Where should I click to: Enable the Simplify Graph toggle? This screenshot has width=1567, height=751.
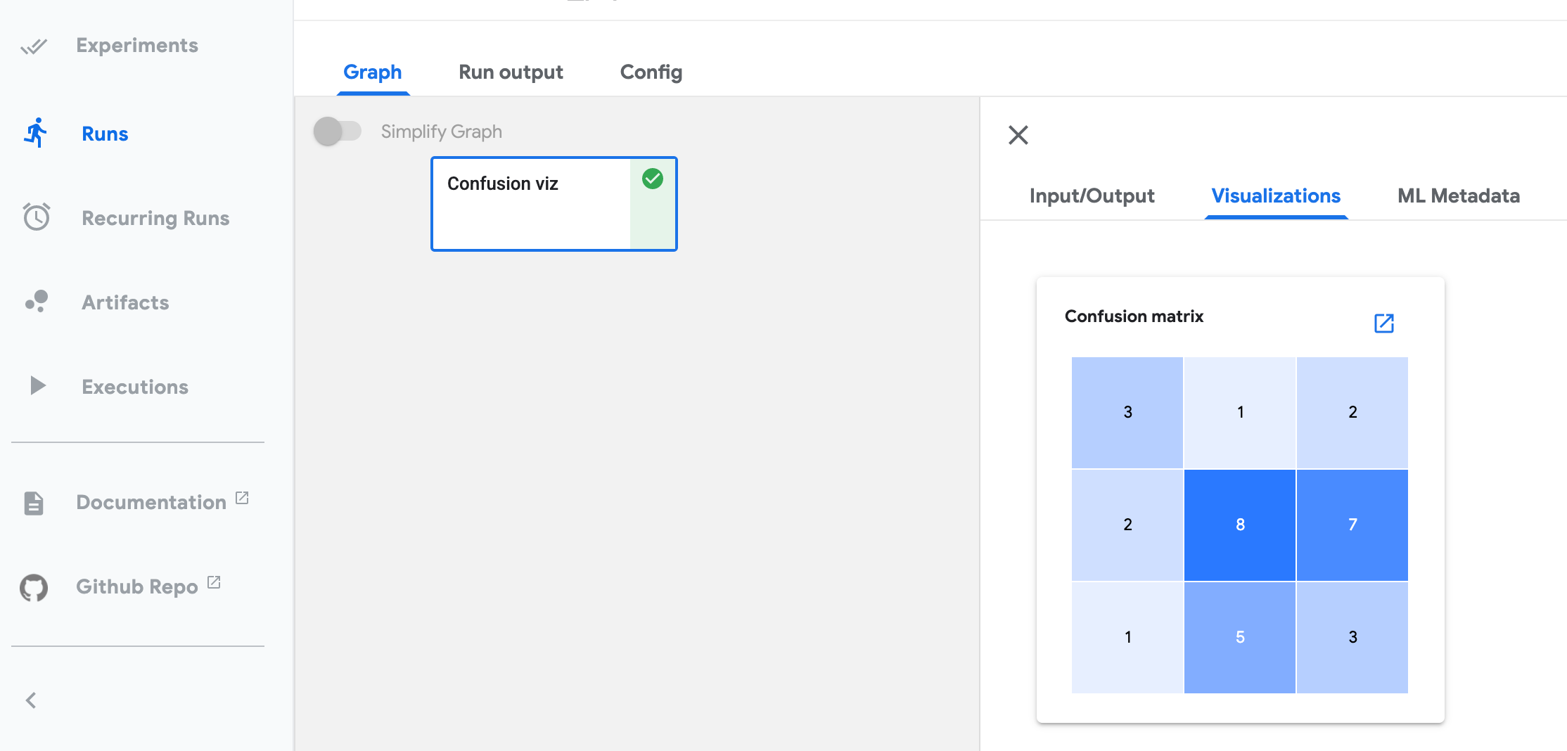(338, 131)
